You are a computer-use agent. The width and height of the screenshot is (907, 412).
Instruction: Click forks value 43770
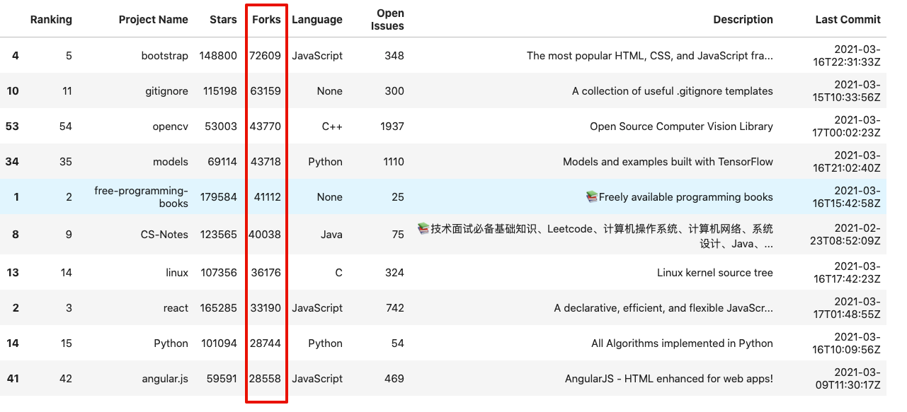pos(266,126)
